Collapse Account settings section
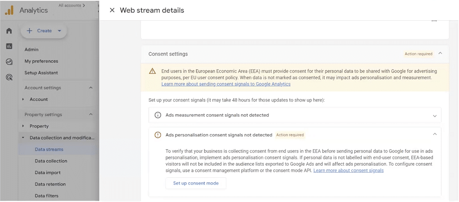 91,88
